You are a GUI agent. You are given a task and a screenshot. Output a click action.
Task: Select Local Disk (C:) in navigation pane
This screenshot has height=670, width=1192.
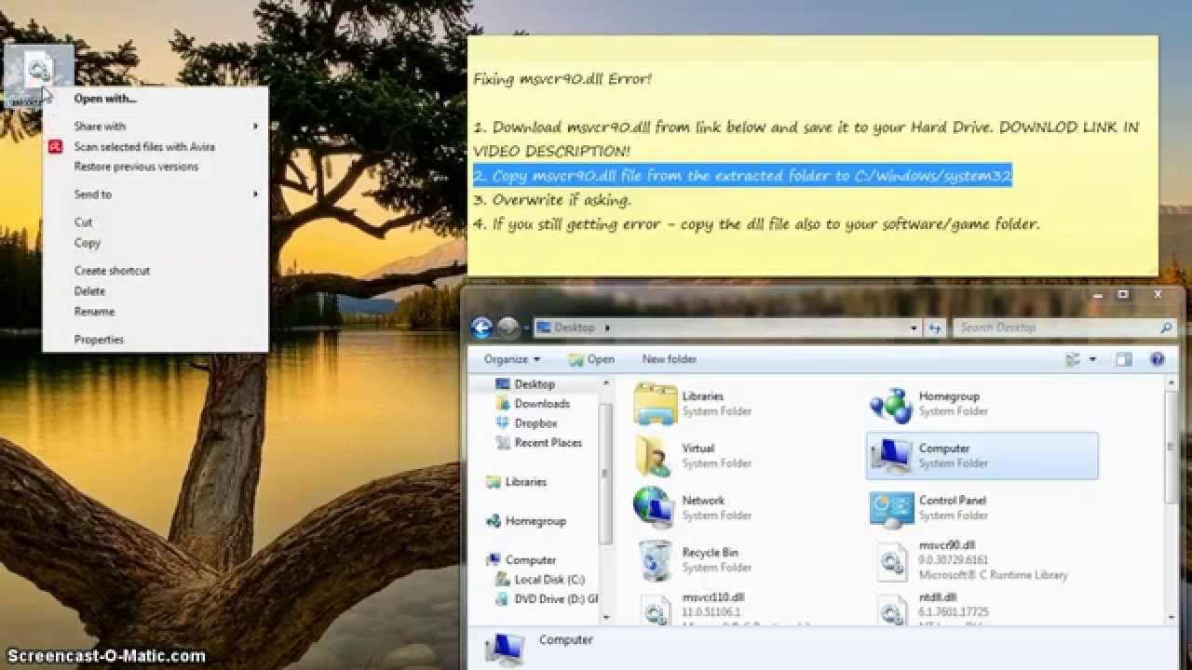pyautogui.click(x=549, y=580)
